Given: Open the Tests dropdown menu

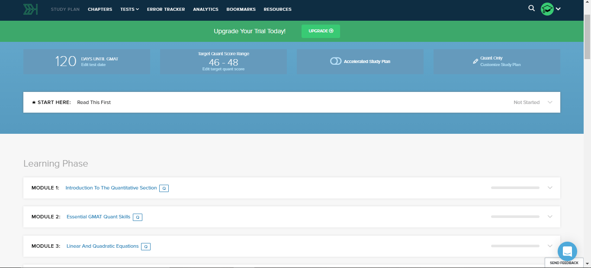Looking at the screenshot, I should coord(129,9).
